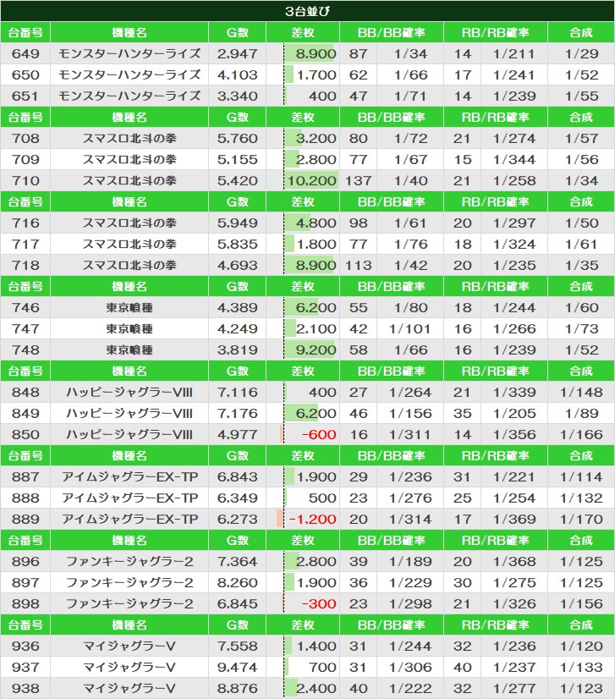Click machine number 848
This screenshot has height=699, width=615.
(x=25, y=393)
